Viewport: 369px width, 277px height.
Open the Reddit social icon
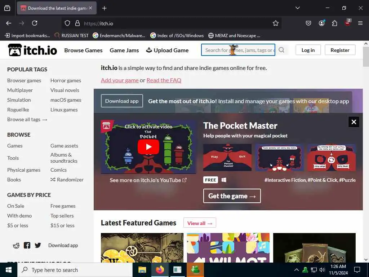click(x=16, y=246)
